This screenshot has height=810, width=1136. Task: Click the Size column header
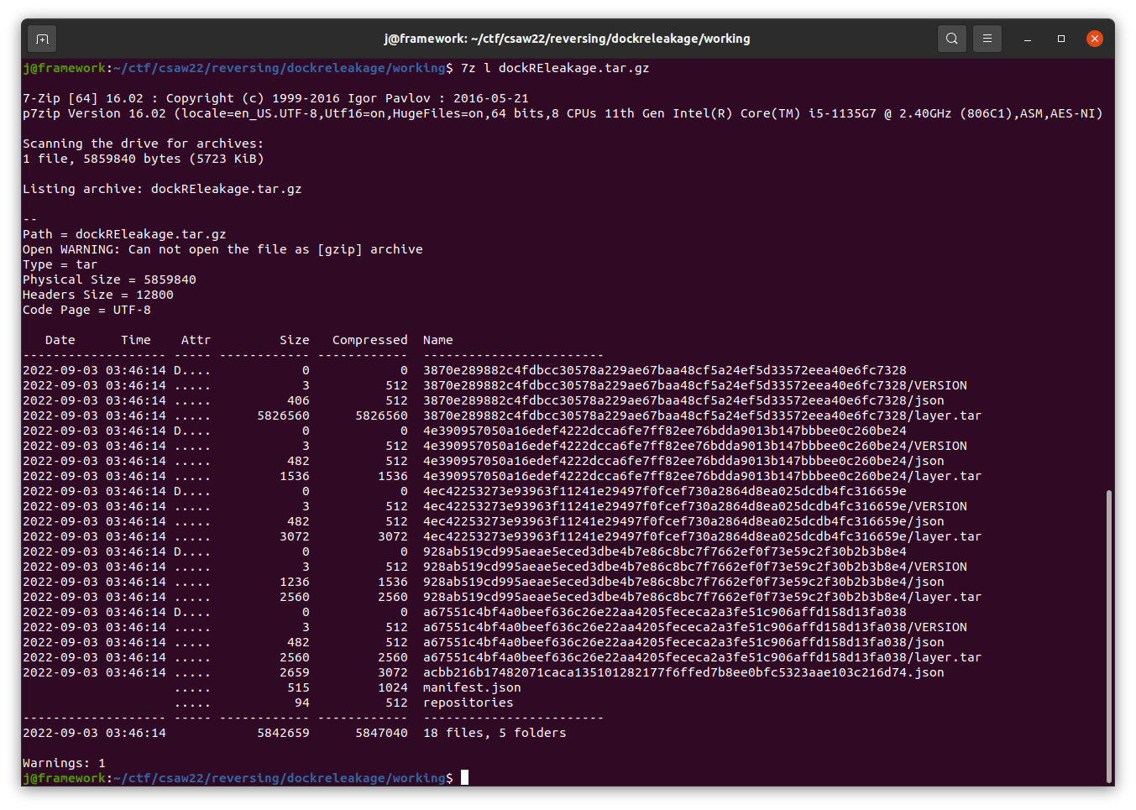[294, 340]
